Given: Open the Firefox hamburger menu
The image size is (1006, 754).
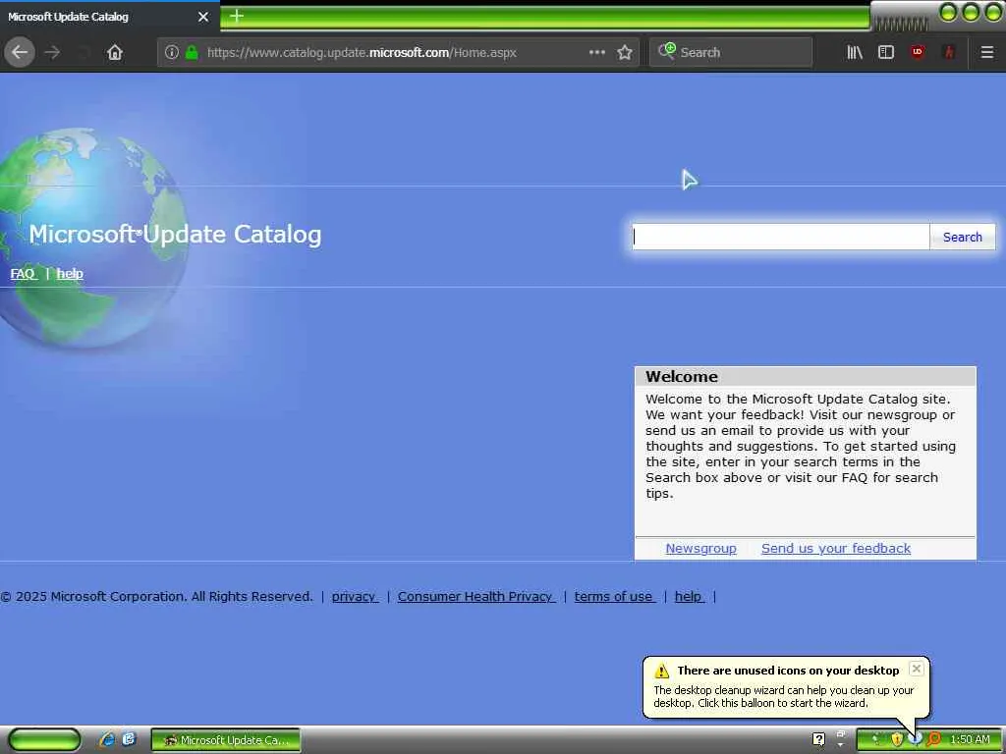Looking at the screenshot, I should pos(986,53).
